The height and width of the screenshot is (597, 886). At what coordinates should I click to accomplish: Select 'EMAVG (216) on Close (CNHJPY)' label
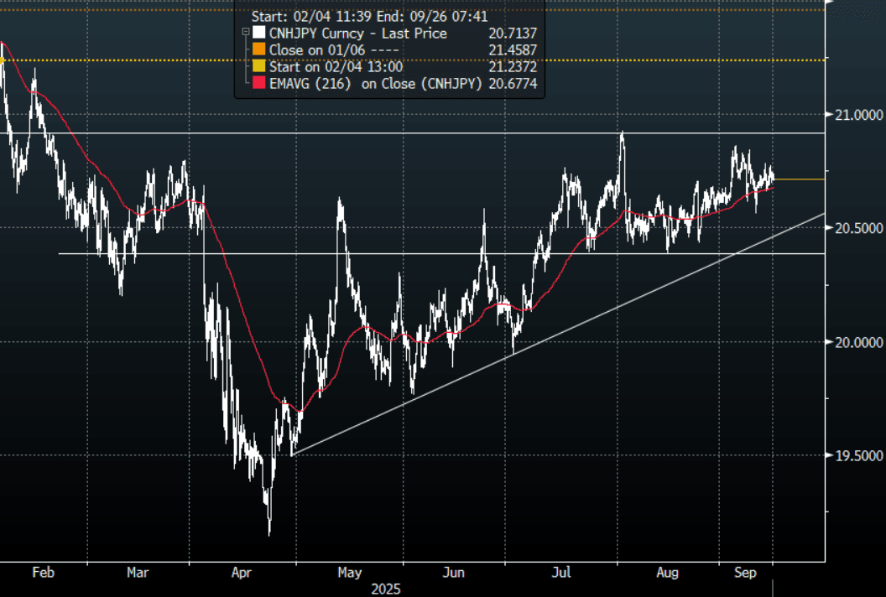tap(376, 84)
